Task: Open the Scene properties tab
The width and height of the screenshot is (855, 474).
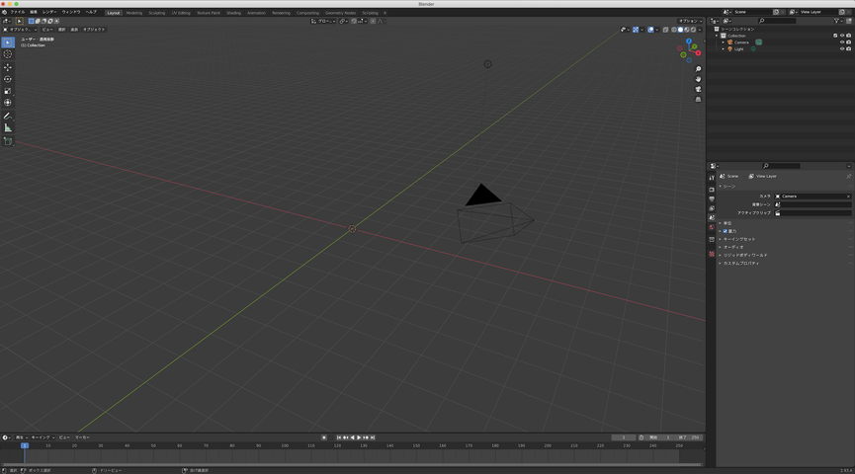Action: pyautogui.click(x=712, y=217)
